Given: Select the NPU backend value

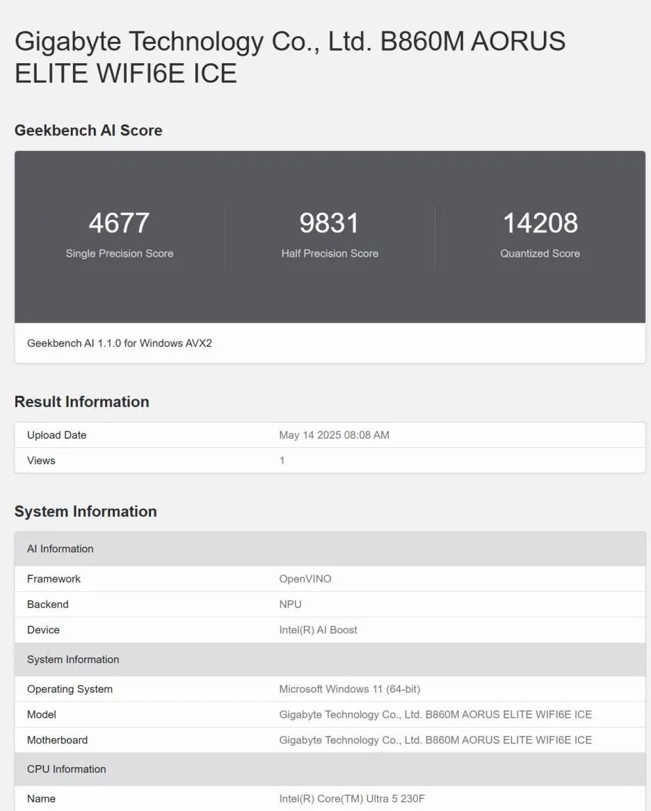Looking at the screenshot, I should [290, 604].
